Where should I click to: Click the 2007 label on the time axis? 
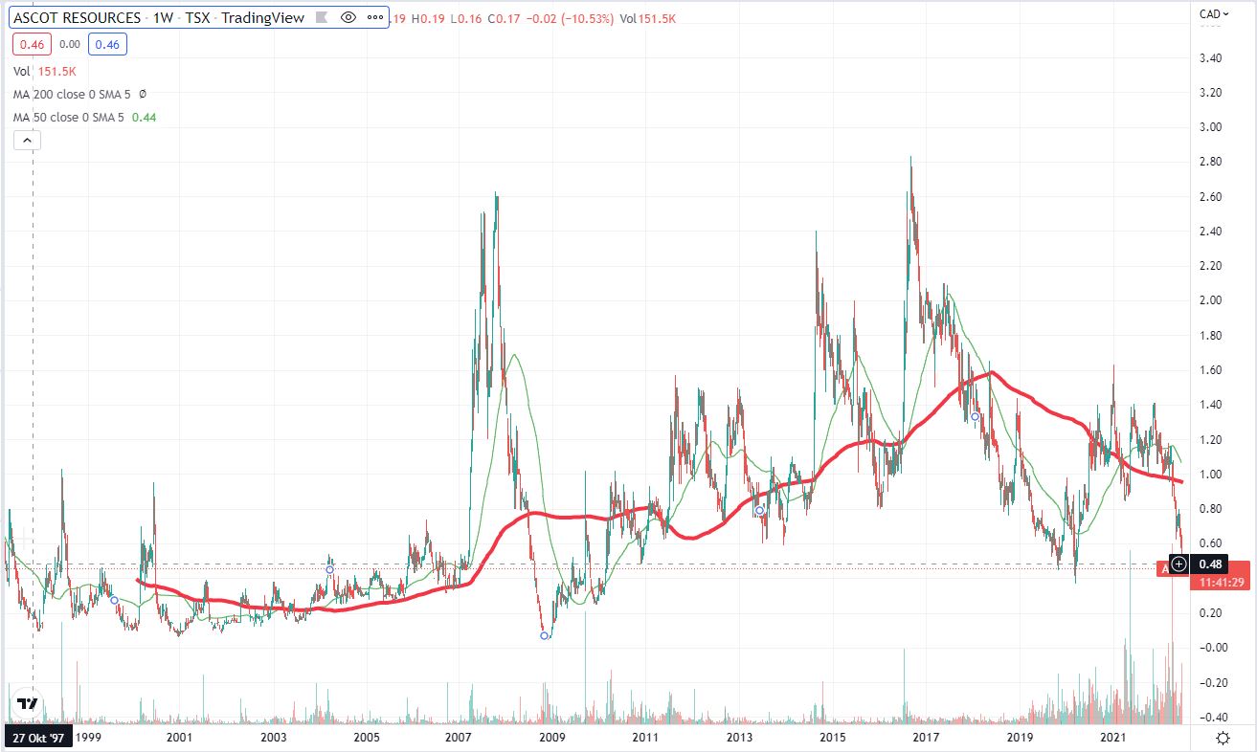(459, 738)
